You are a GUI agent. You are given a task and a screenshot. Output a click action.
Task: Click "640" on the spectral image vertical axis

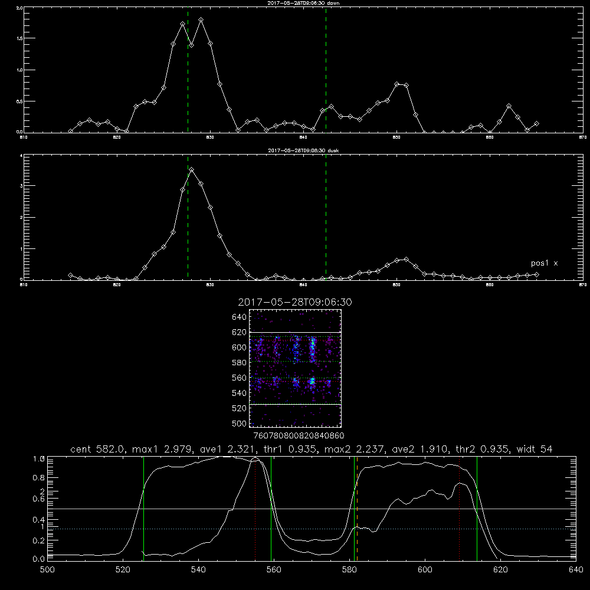tap(240, 317)
